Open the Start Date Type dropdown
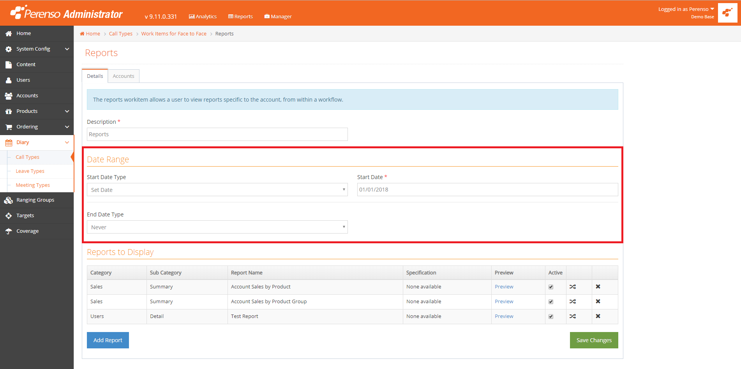 (x=217, y=190)
